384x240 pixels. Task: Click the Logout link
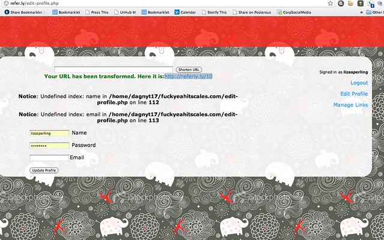(x=359, y=83)
